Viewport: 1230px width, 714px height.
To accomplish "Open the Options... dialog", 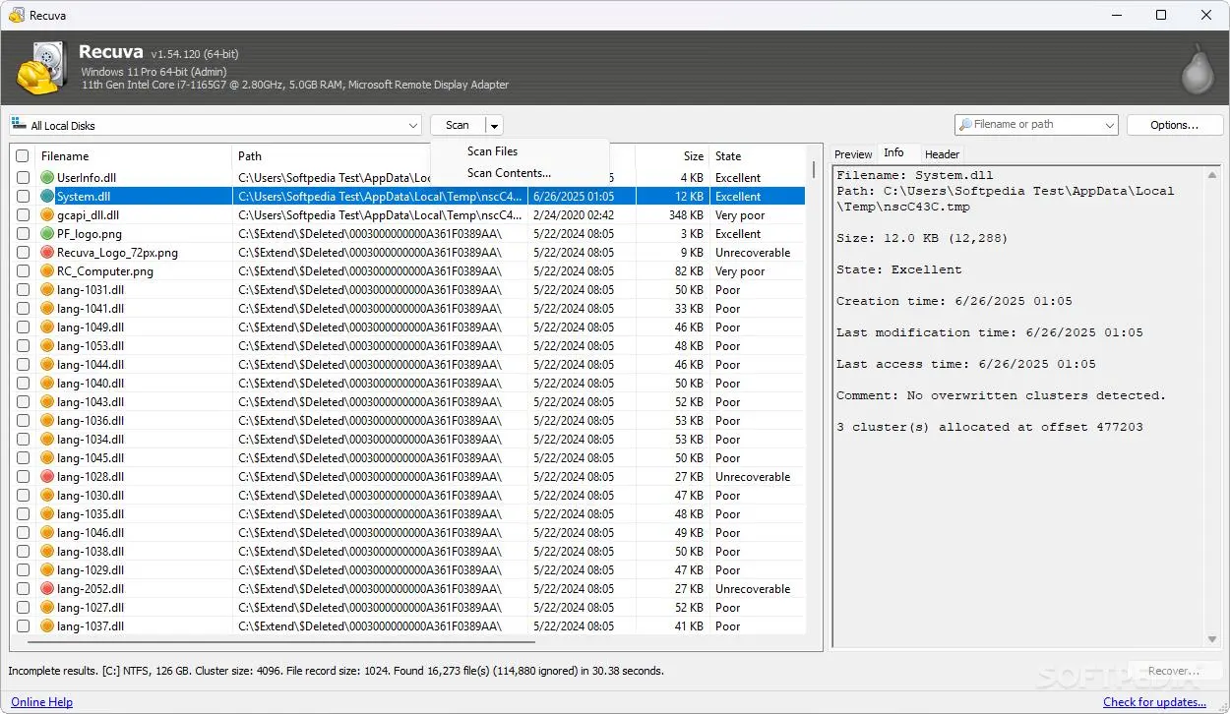I will pyautogui.click(x=1174, y=125).
